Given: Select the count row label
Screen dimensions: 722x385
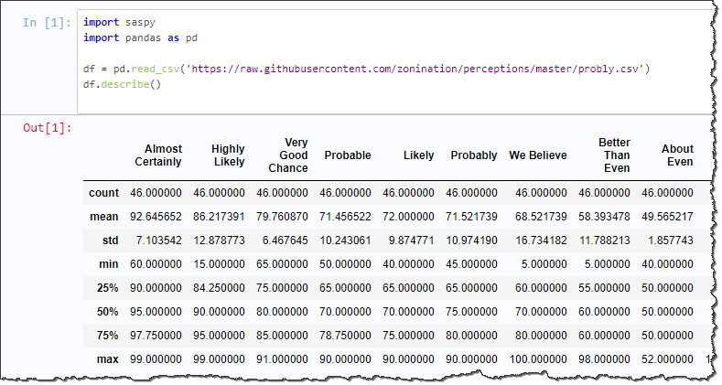Looking at the screenshot, I should [x=103, y=193].
